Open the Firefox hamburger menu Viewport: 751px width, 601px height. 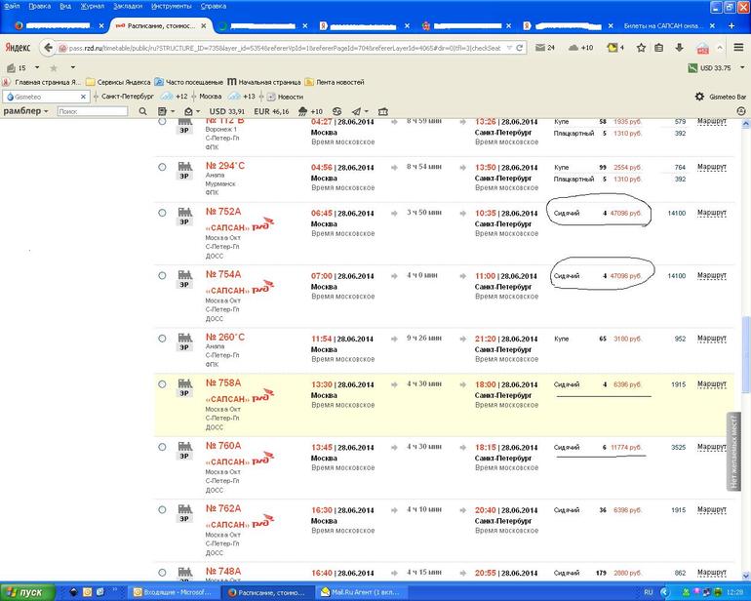(x=738, y=48)
